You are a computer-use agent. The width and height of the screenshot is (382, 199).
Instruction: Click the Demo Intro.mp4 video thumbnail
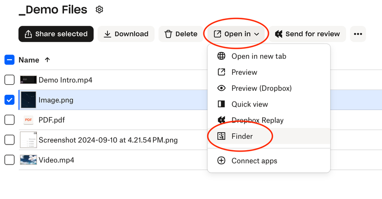coord(28,80)
